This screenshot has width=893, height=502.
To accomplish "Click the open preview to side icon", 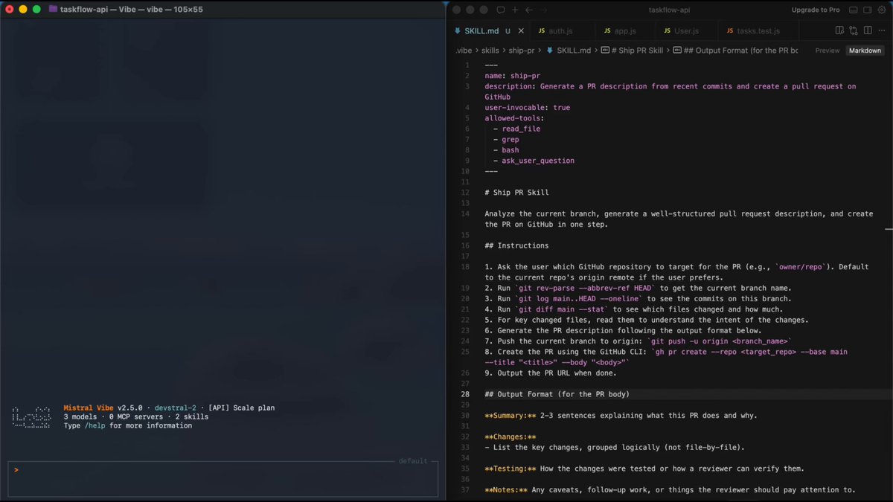I will tap(839, 30).
